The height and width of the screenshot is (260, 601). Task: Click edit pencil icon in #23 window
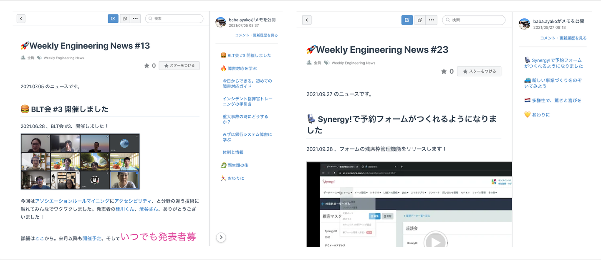click(x=407, y=20)
